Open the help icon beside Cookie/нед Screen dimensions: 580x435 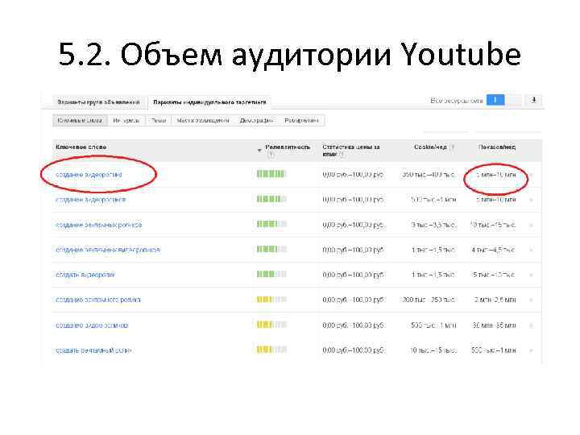[453, 147]
